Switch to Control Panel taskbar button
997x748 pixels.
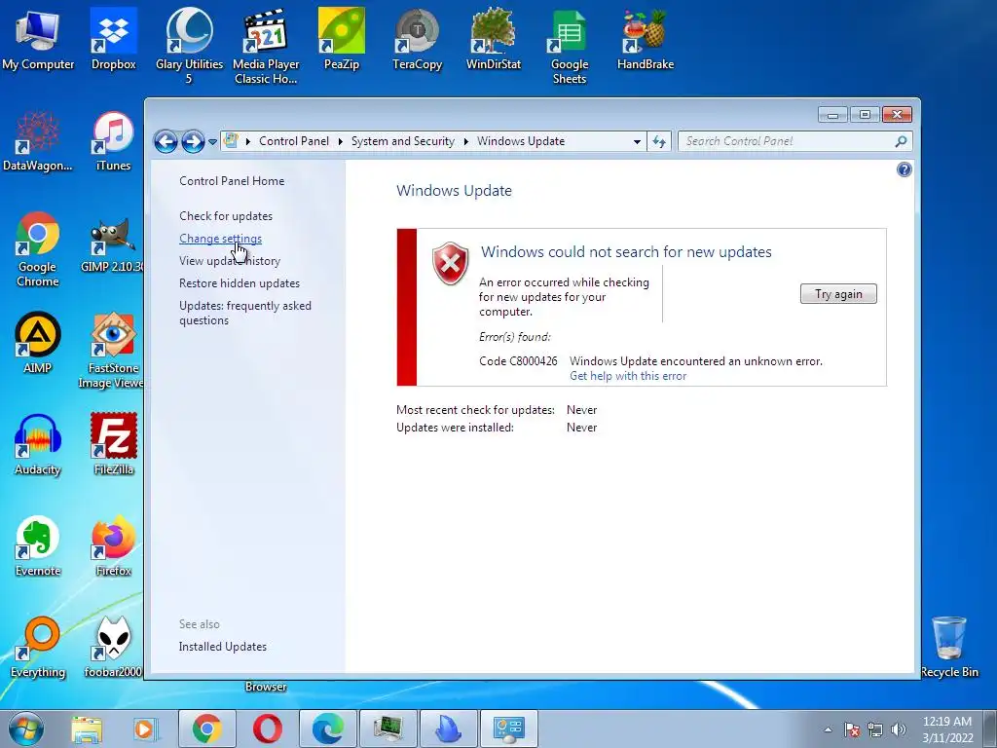[x=508, y=729]
